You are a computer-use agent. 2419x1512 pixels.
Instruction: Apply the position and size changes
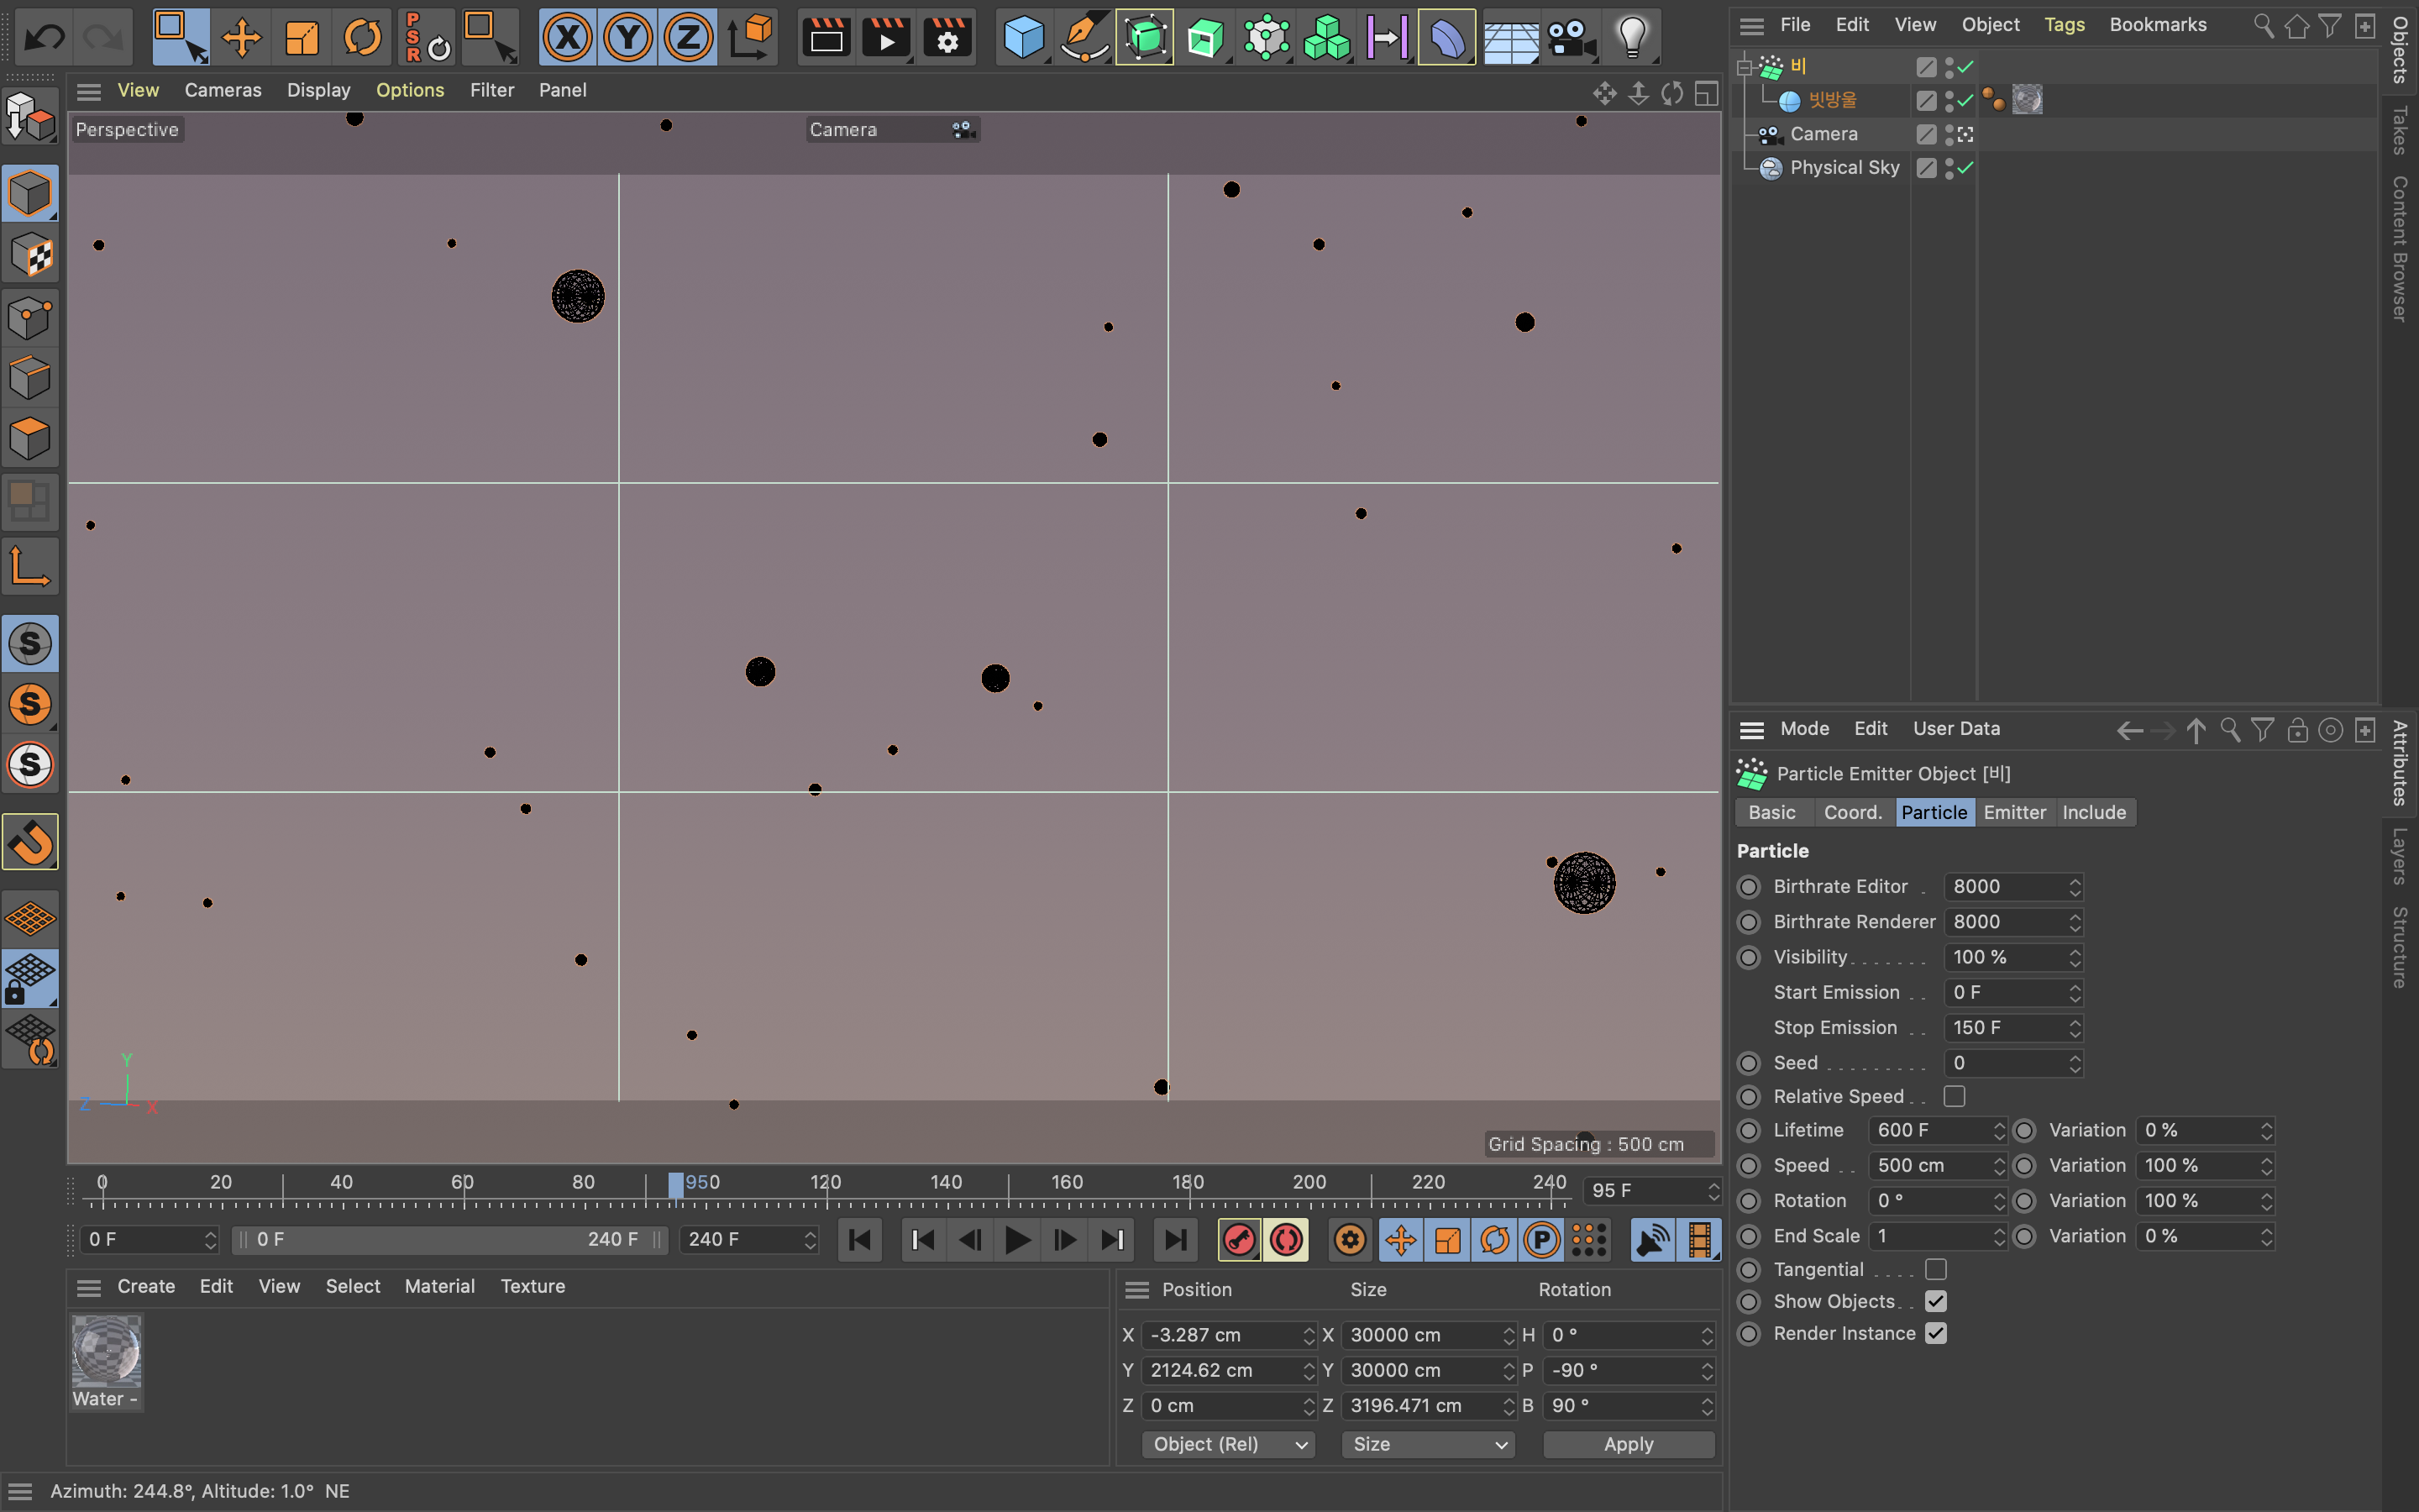click(x=1627, y=1444)
